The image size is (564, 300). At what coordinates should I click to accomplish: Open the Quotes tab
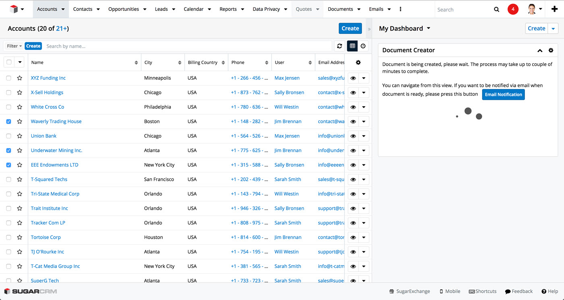tap(304, 9)
